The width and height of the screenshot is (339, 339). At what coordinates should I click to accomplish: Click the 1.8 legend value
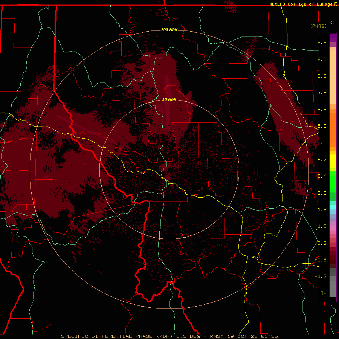point(322,210)
